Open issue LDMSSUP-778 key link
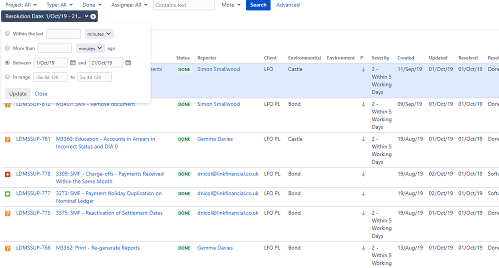 tap(33, 174)
